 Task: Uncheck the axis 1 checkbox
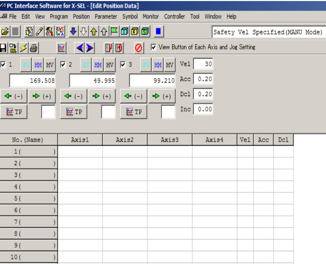(3, 64)
